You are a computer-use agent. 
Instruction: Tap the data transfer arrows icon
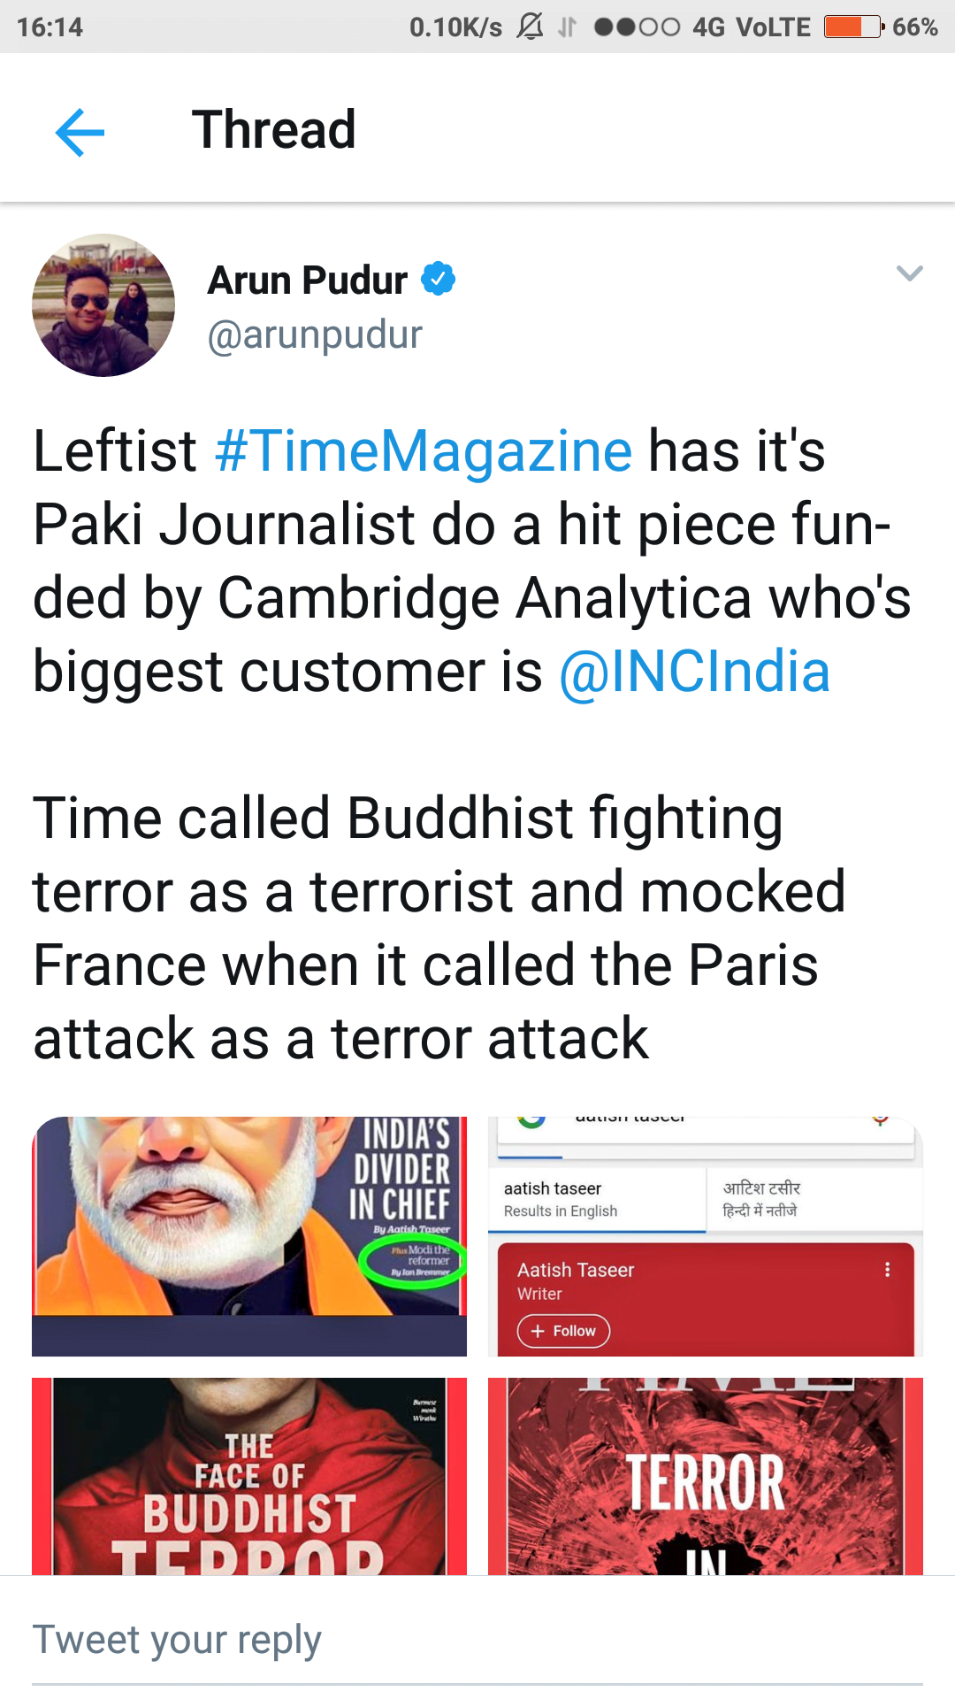click(567, 27)
